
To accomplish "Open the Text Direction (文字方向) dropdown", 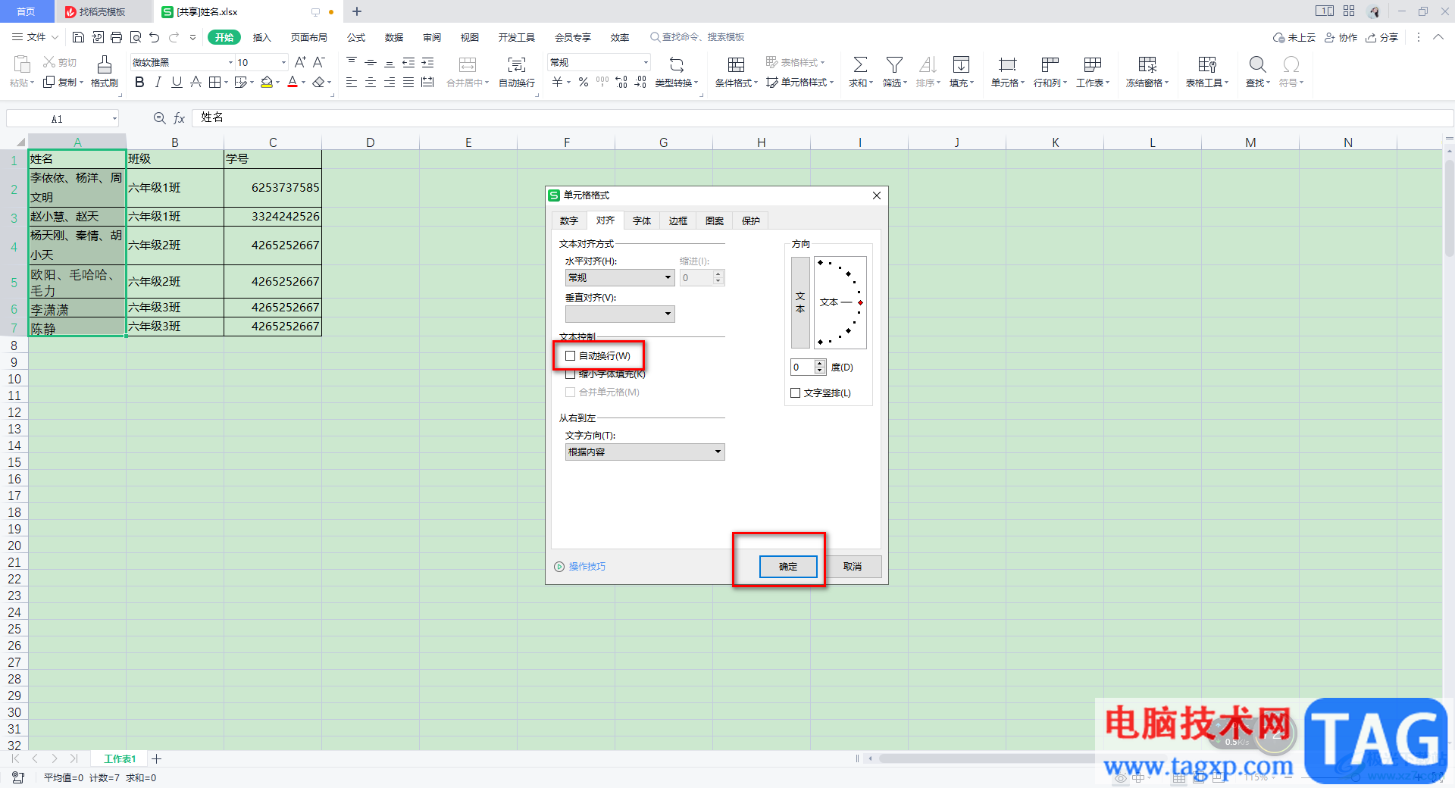I will tap(645, 452).
